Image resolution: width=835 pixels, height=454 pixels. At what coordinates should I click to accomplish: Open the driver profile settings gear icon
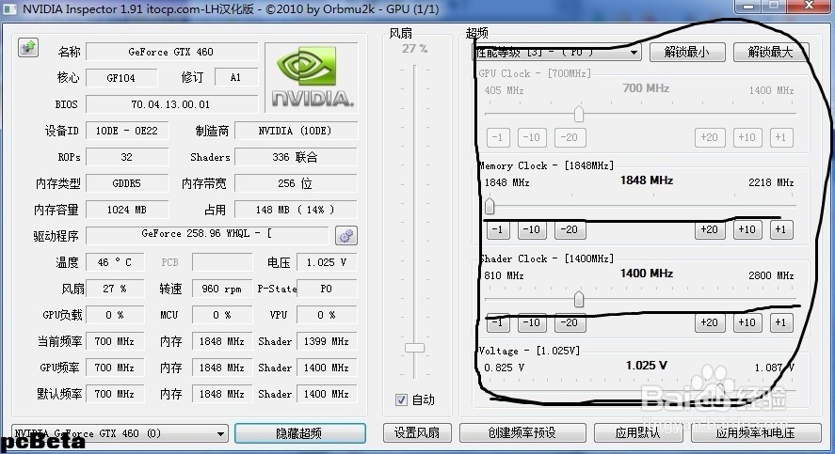click(346, 236)
